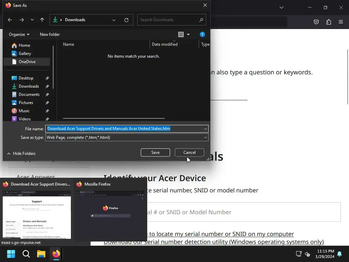Expand the Downloads address path dropdown

[x=114, y=20]
